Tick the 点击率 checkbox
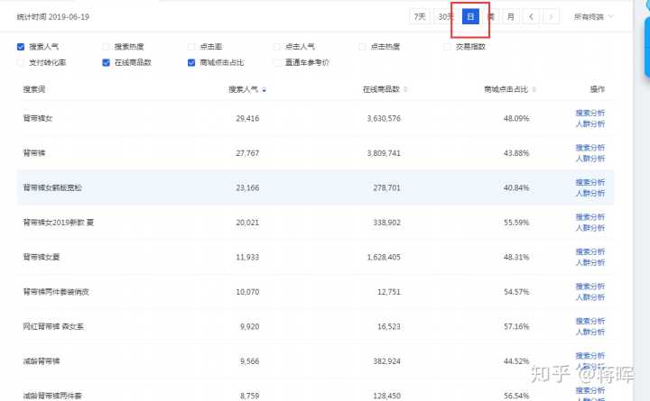This screenshot has width=650, height=401. 191,46
